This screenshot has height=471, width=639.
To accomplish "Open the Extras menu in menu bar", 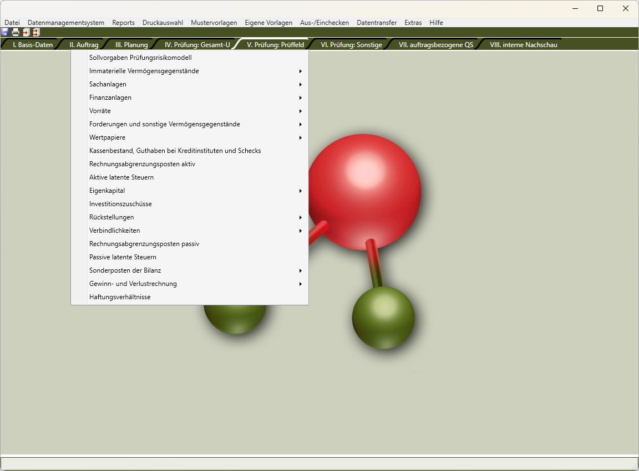I will point(413,23).
